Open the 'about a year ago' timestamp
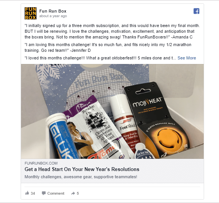The width and height of the screenshot is (219, 203). pyautogui.click(x=53, y=16)
